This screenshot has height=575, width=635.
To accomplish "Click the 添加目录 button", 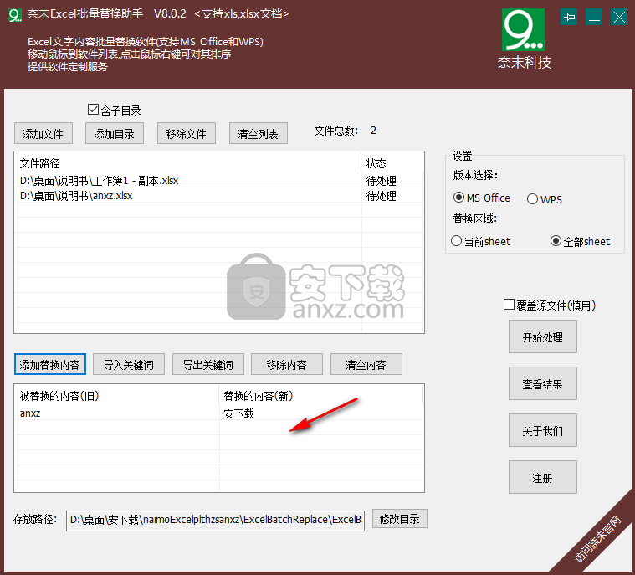I will (x=115, y=133).
